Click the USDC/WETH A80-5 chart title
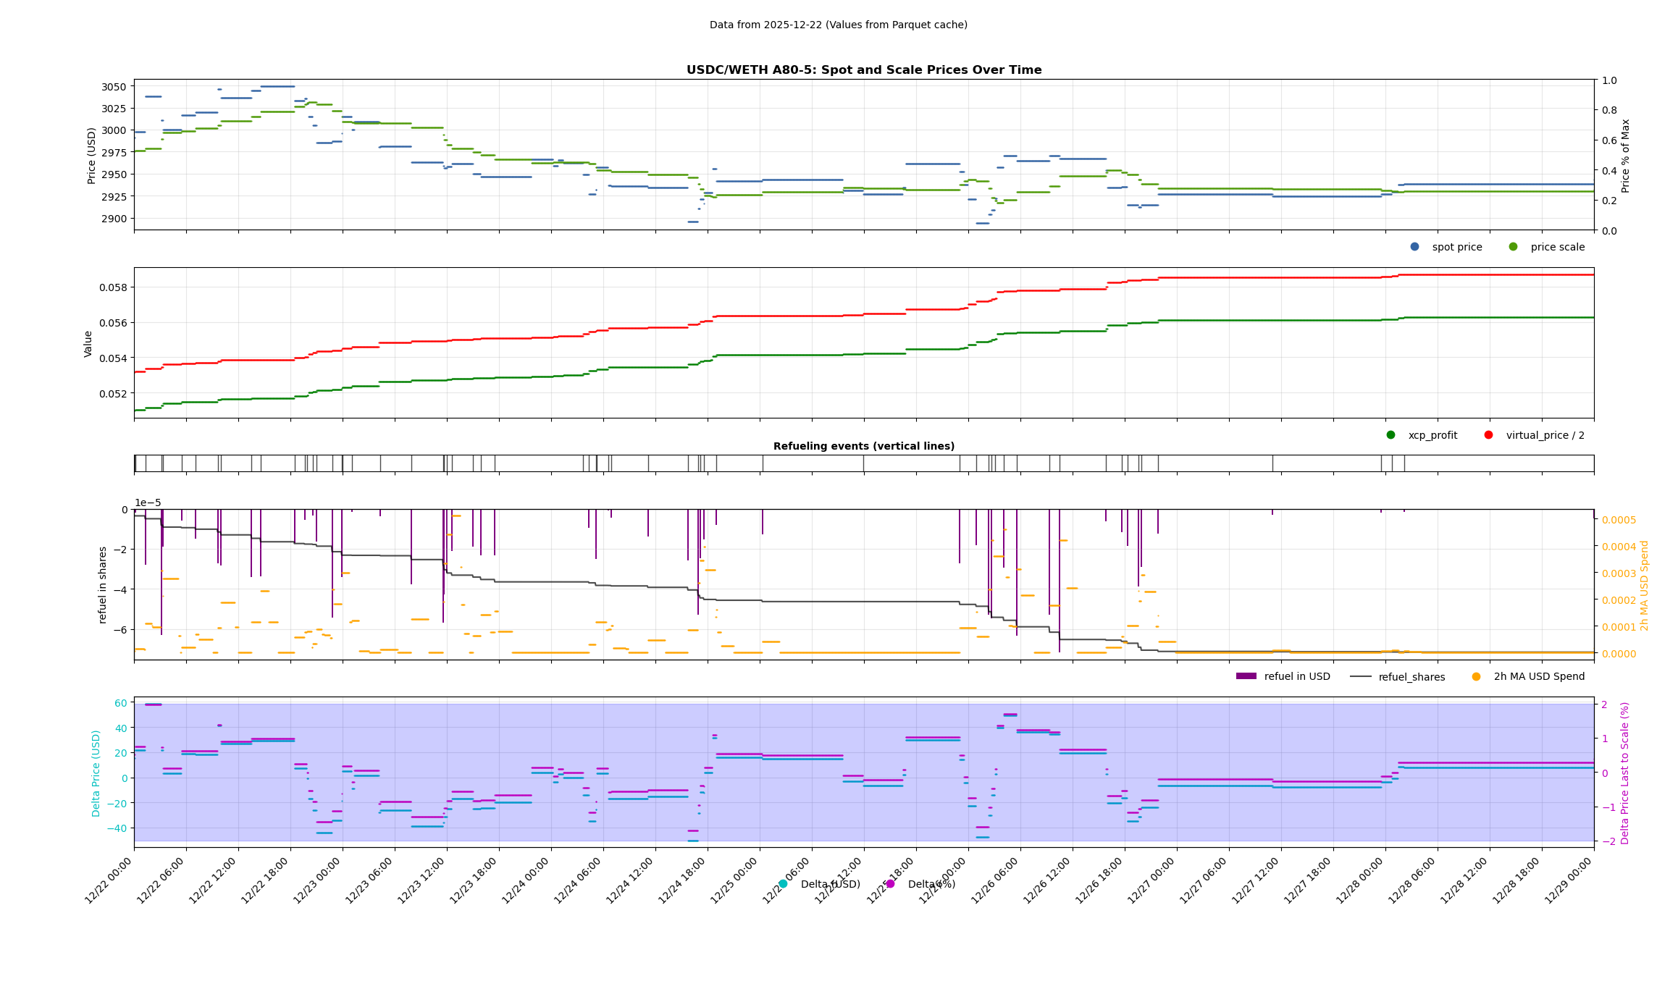This screenshot has width=1678, height=997. point(863,70)
